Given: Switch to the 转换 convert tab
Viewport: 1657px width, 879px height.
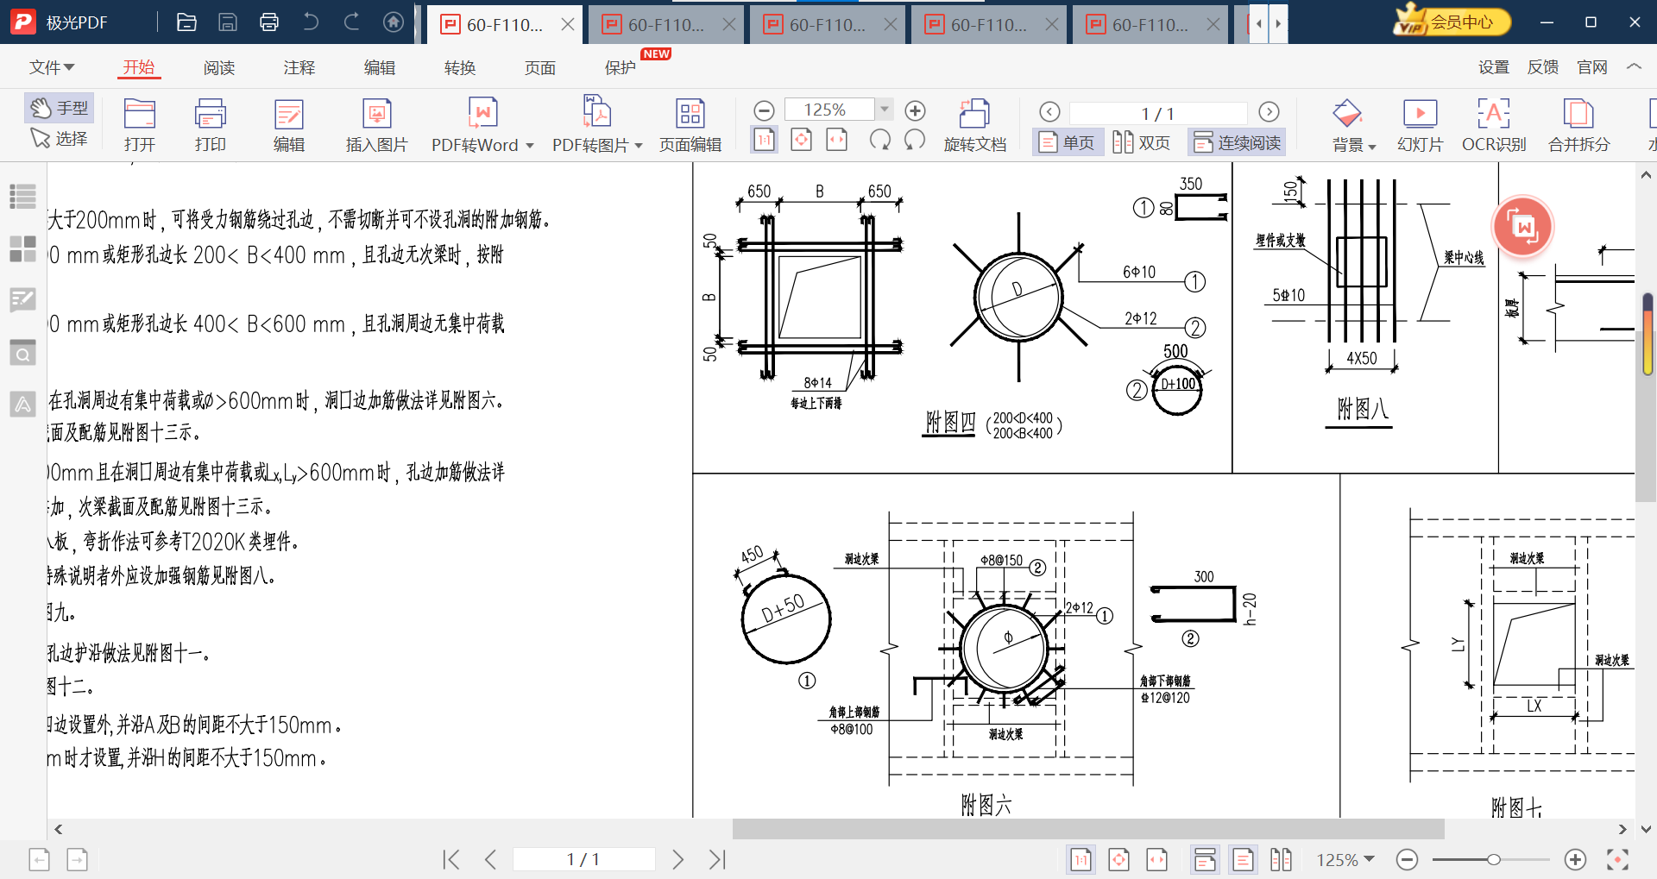Looking at the screenshot, I should coord(460,67).
